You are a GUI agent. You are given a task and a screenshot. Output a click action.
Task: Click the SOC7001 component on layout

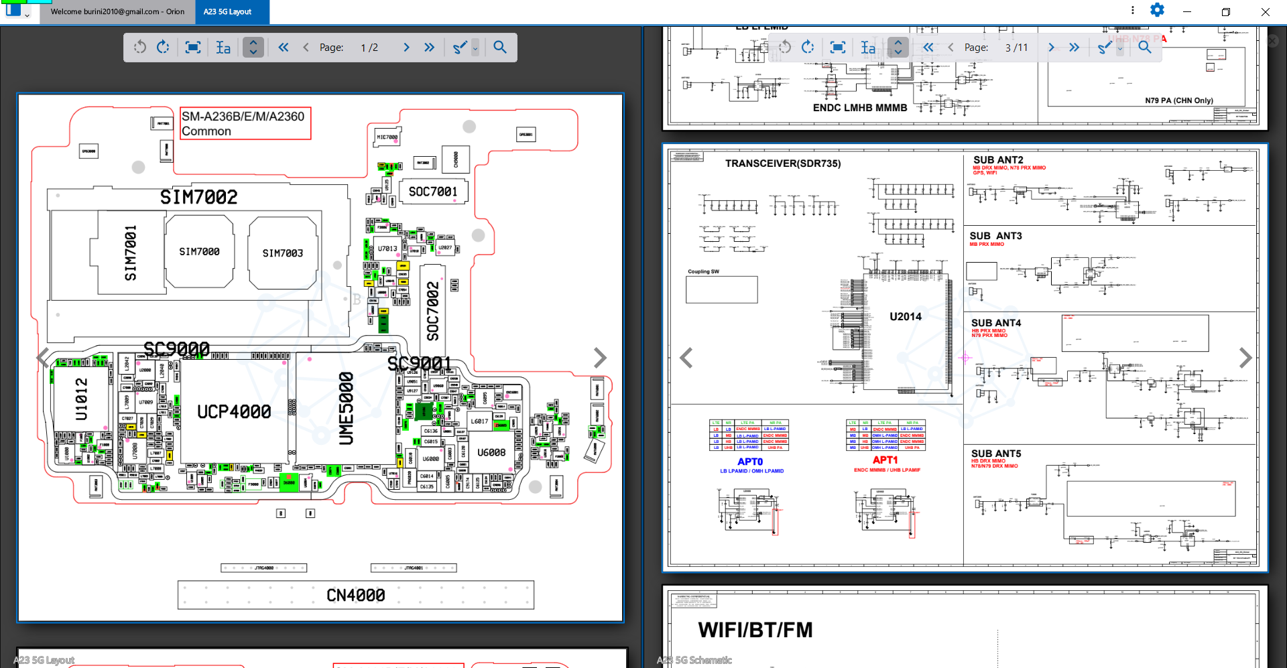(433, 192)
